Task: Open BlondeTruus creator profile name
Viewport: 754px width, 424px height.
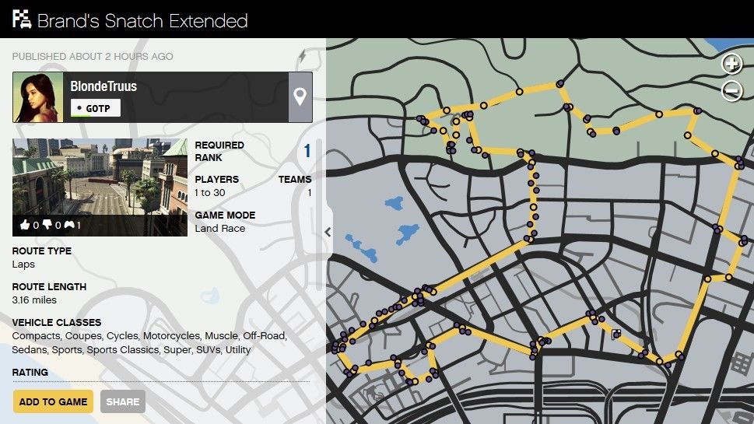Action: click(x=103, y=86)
